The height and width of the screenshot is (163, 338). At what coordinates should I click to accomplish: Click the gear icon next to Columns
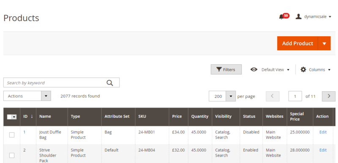(303, 70)
